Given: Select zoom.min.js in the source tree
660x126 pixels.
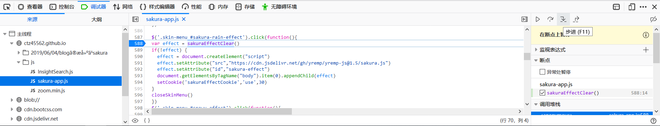Looking at the screenshot, I should point(51,90).
